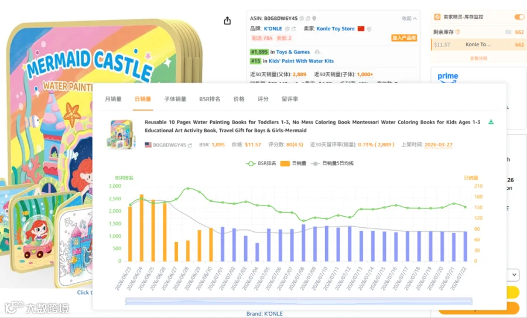Click the blue bar for 2026/07/08
527x318 pixels.
(x=303, y=242)
